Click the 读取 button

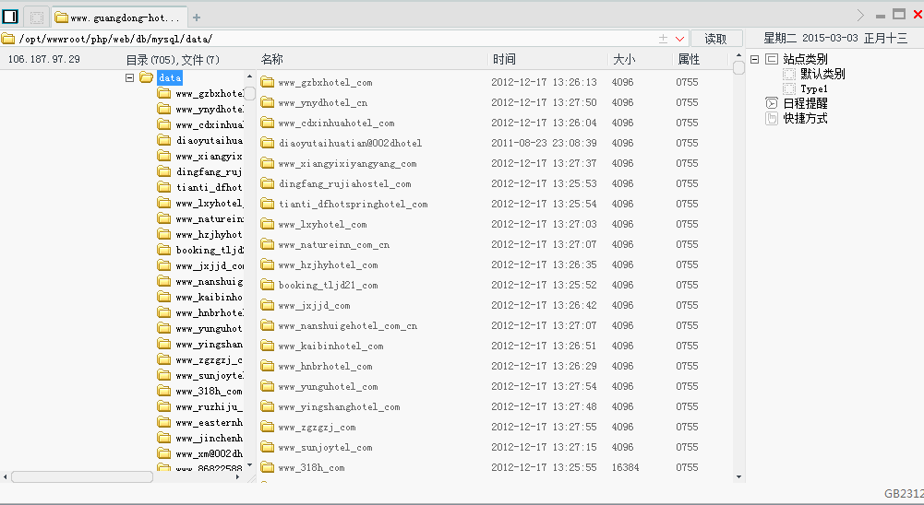point(716,39)
